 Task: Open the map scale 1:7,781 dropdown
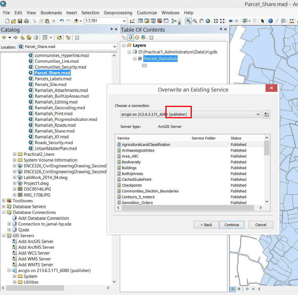click(124, 21)
